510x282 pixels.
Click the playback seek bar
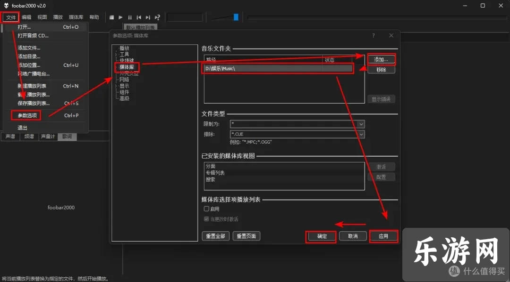click(377, 17)
